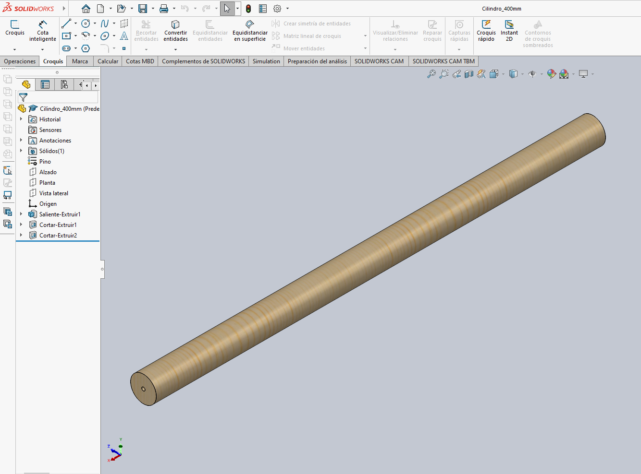Viewport: 641px width, 474px height.
Task: Switch to the Croquis ribbon tab
Action: [x=53, y=61]
